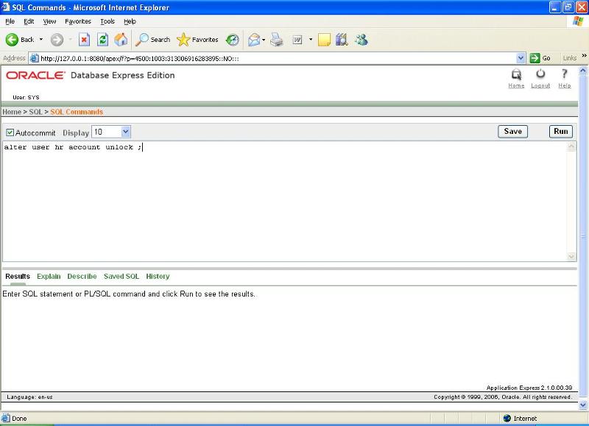Click the Home text link under icon
This screenshot has height=426, width=589.
(517, 85)
